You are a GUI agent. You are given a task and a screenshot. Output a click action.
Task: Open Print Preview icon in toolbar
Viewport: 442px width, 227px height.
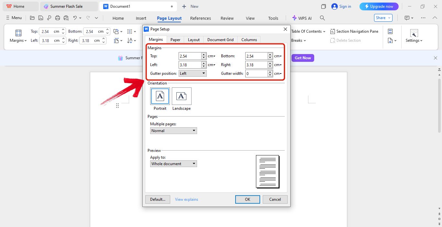click(x=66, y=18)
